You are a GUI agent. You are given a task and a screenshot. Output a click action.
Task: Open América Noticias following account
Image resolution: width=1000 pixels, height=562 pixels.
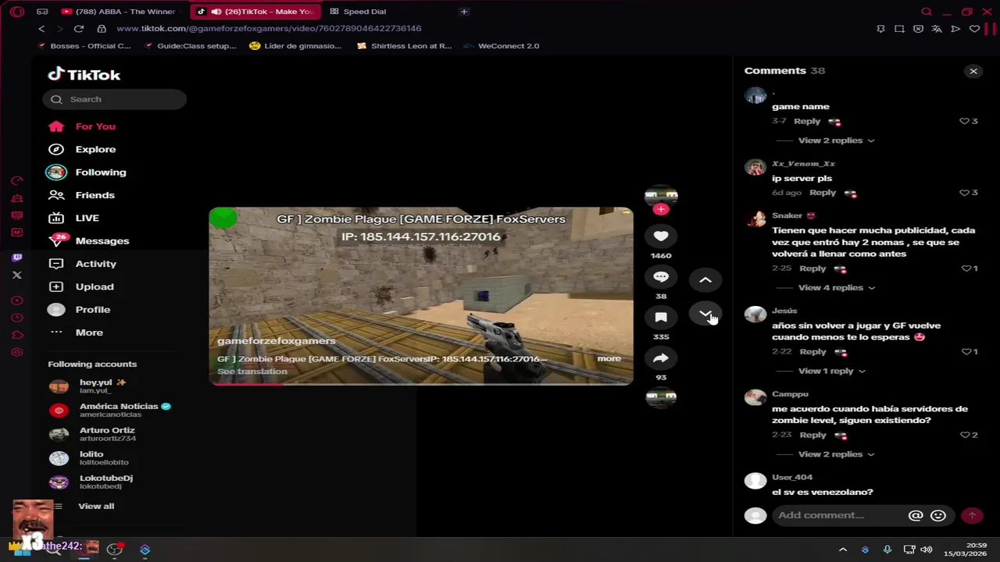[x=109, y=411]
